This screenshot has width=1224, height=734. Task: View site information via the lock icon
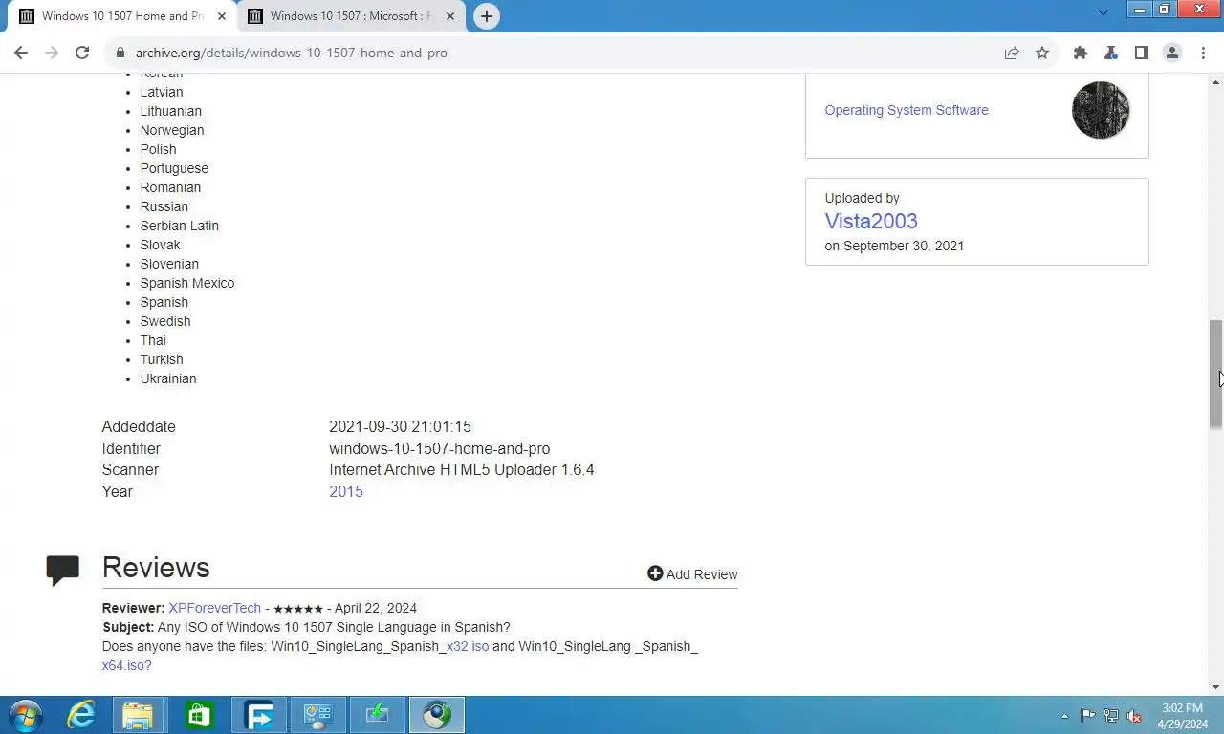coord(120,53)
